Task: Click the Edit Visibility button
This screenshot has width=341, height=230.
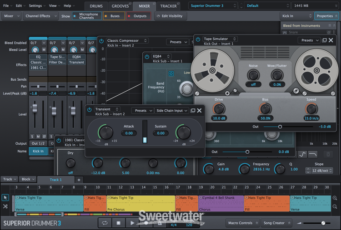Action: point(170,16)
